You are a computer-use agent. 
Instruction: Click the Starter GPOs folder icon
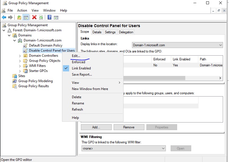pos(25,71)
